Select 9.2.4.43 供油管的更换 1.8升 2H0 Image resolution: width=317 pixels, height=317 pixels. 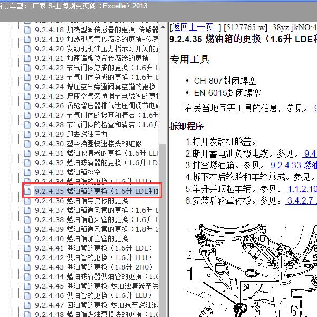pos(94,267)
